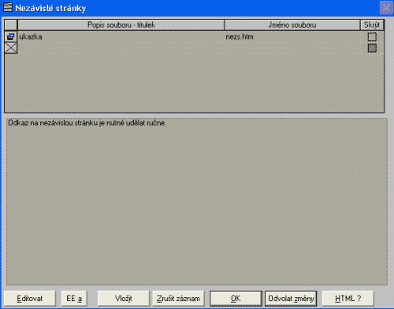This screenshot has height=309, width=394.
Task: Open the HTML ? help button
Action: click(348, 299)
